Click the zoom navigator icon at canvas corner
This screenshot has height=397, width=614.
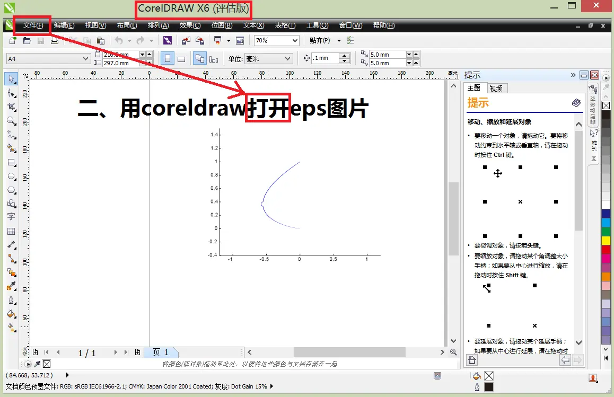click(453, 352)
